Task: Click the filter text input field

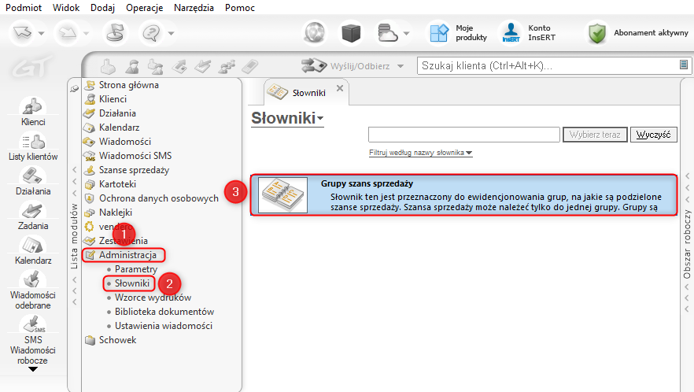Action: click(464, 135)
